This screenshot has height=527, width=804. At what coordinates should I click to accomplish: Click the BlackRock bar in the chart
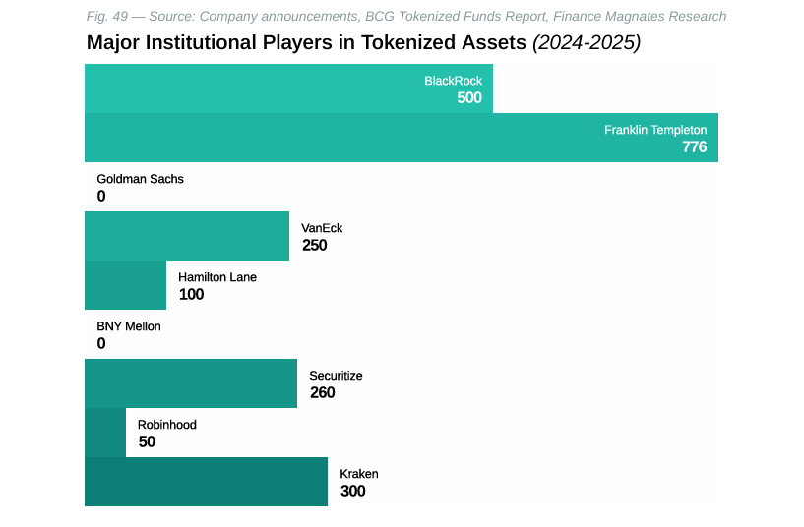pyautogui.click(x=288, y=88)
